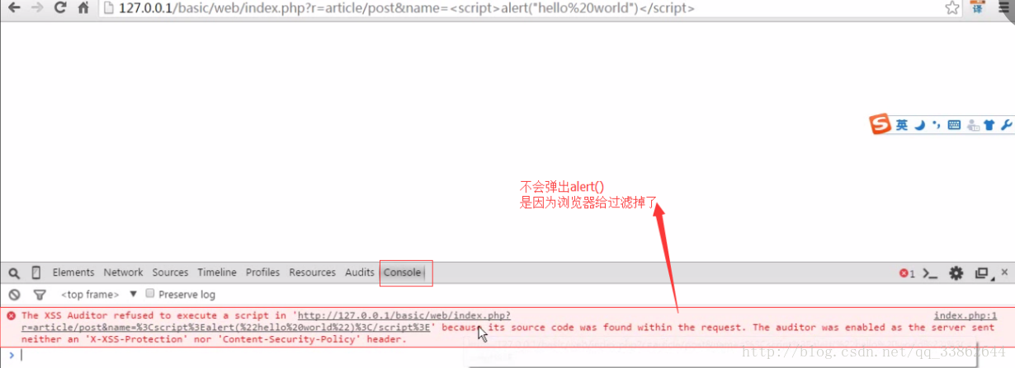Viewport: 1015px width, 368px height.
Task: Open the Resources panel tab
Action: pos(312,273)
